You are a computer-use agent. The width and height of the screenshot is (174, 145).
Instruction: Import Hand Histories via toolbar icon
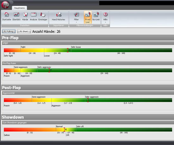point(59,15)
